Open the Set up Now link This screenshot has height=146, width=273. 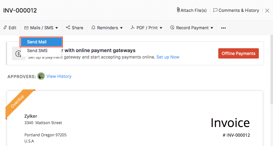tap(168, 57)
